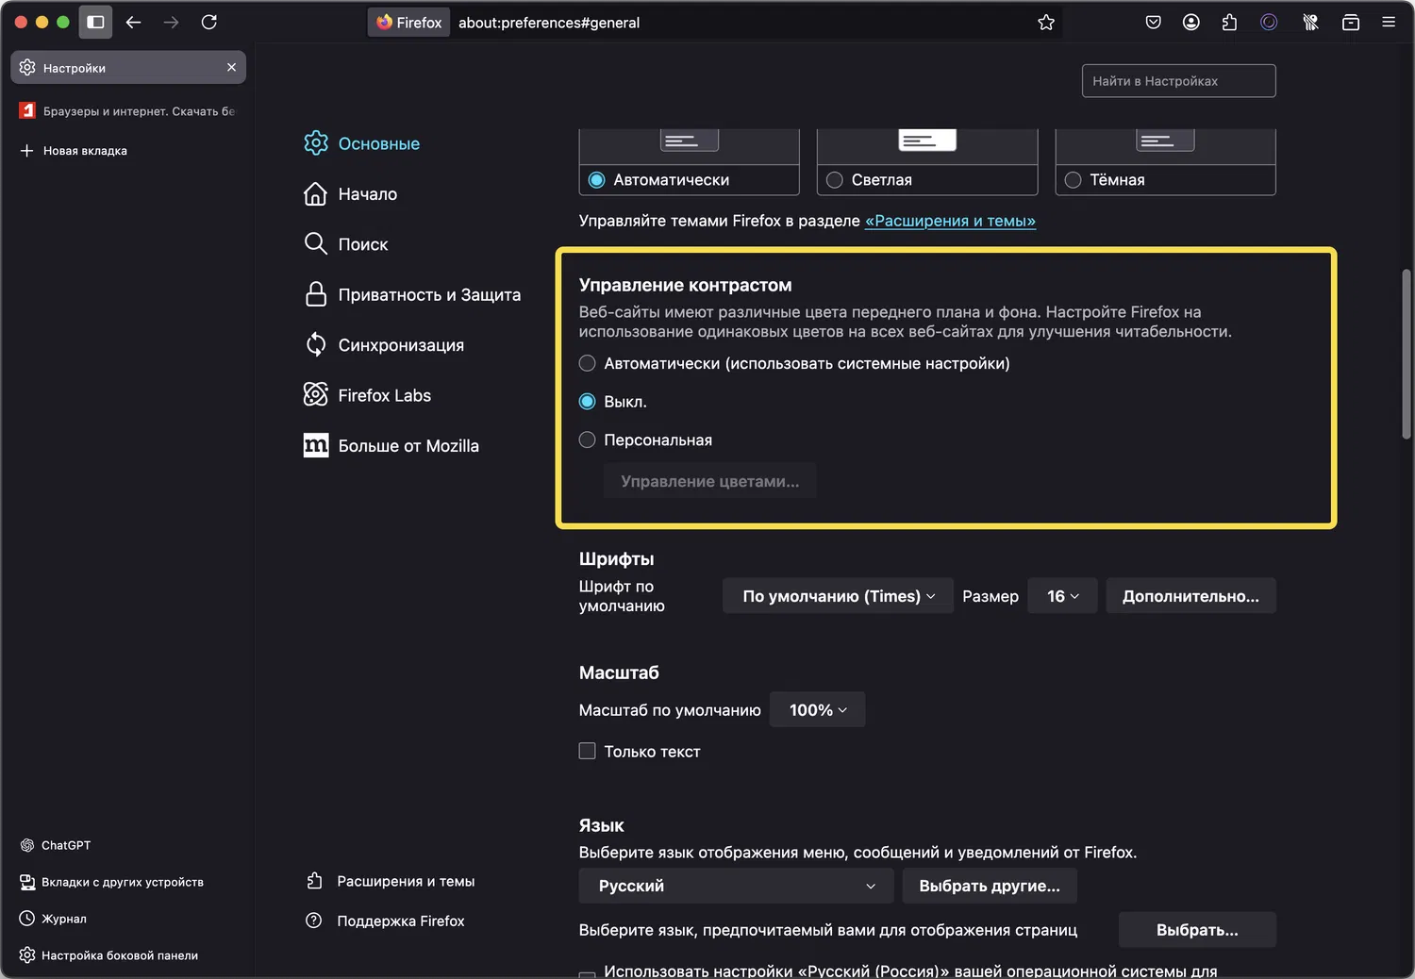This screenshot has width=1415, height=979.
Task: Choose the Персональная contrast option
Action: (588, 440)
